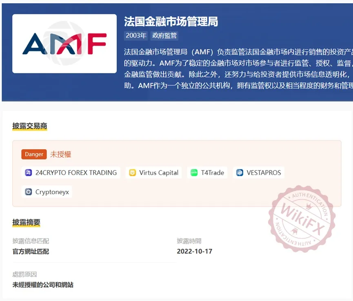Click the 未經授權的公司和網站 penalty reason text
This screenshot has height=301, width=353.
pyautogui.click(x=43, y=285)
